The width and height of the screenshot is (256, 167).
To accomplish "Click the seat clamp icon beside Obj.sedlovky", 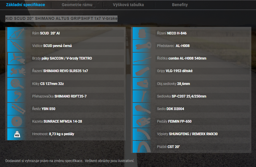I will click(142, 84).
